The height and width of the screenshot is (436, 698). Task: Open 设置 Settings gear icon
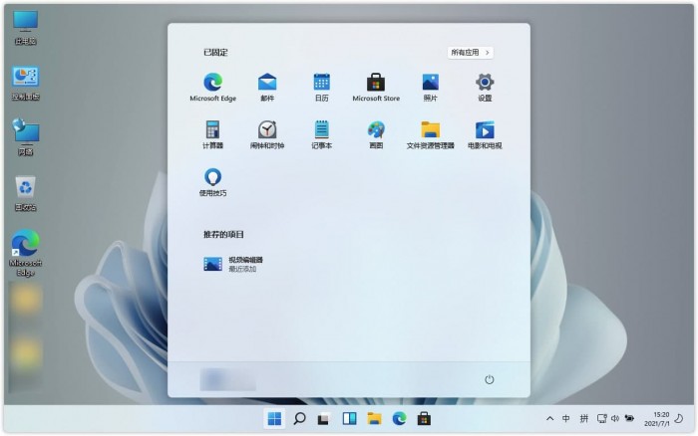485,88
